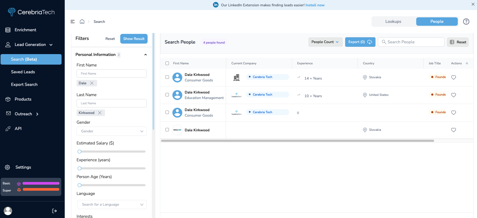Screen dimensions: 477x218
Task: Close the LinkedIn extension banner
Action: pyautogui.click(x=473, y=4)
